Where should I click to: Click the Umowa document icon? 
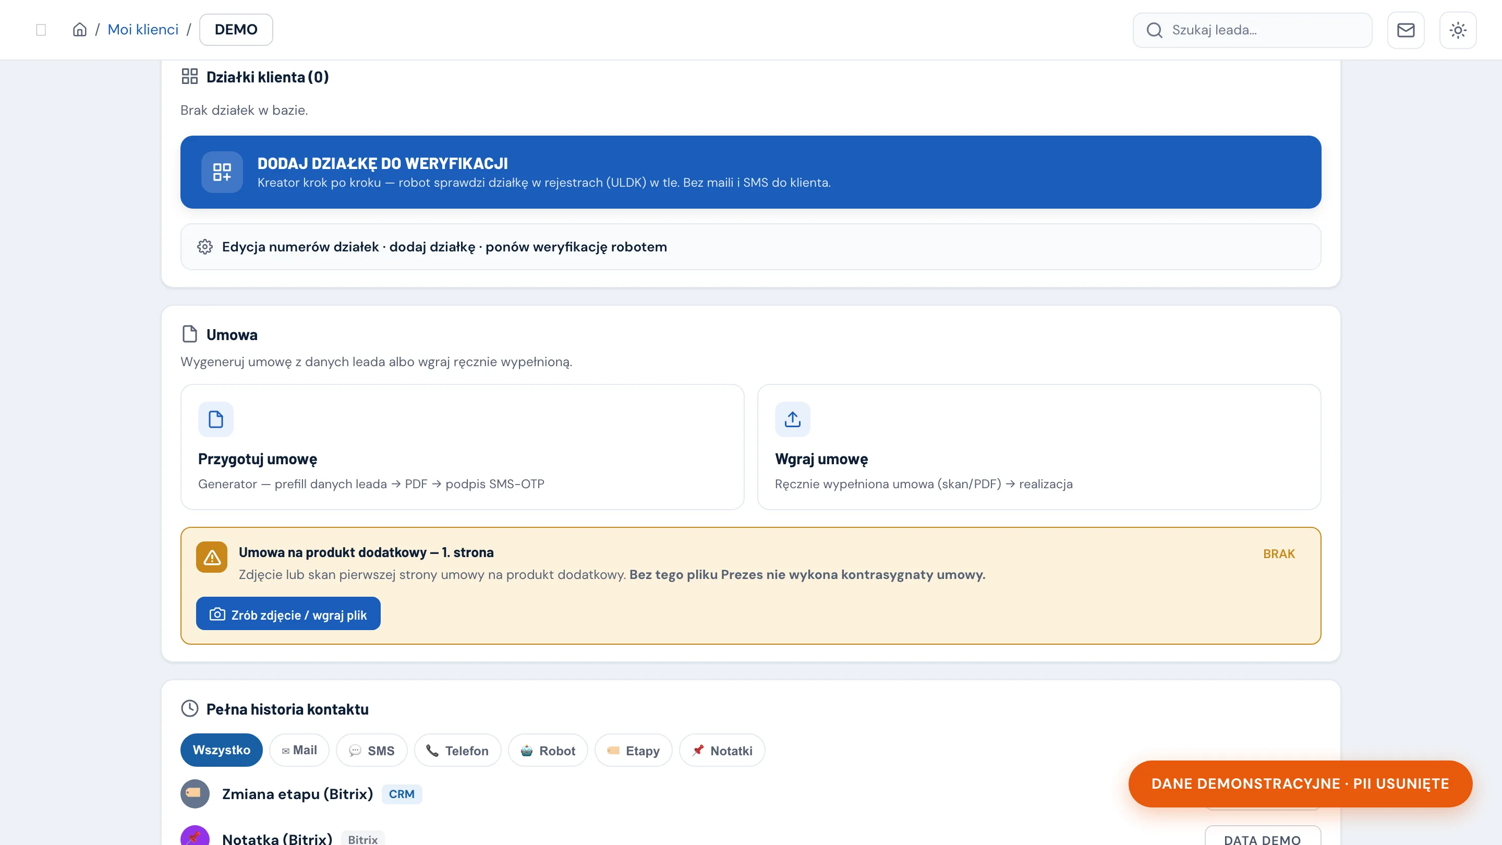click(189, 334)
